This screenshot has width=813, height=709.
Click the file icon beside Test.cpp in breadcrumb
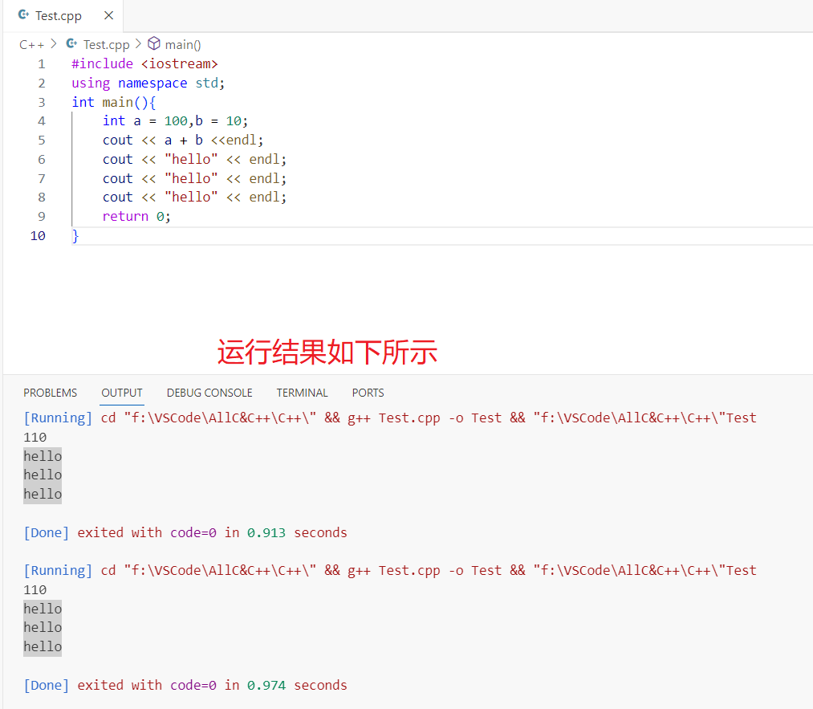72,44
